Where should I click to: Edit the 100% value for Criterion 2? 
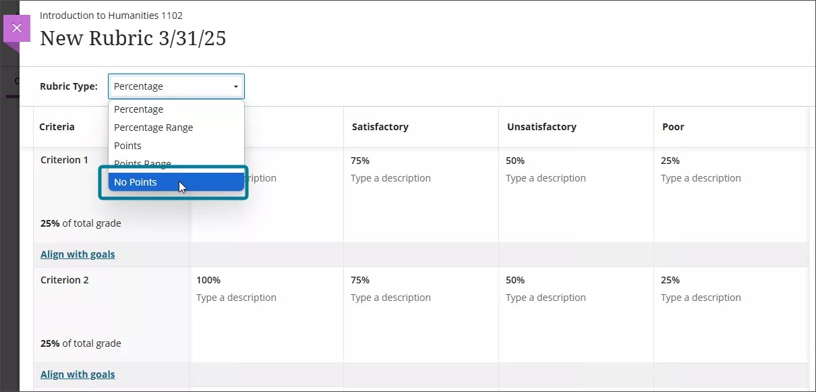208,279
